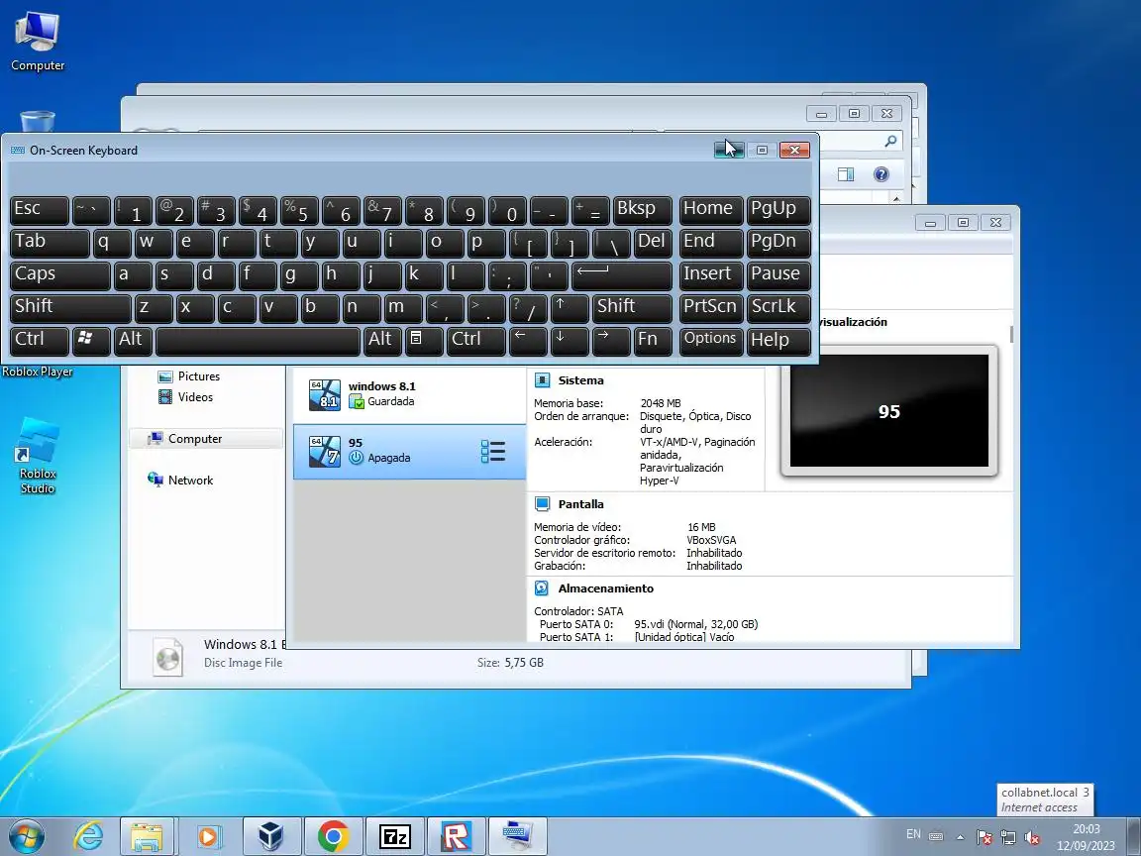Click the Tab key on-screen
Image resolution: width=1141 pixels, height=856 pixels.
pos(50,243)
